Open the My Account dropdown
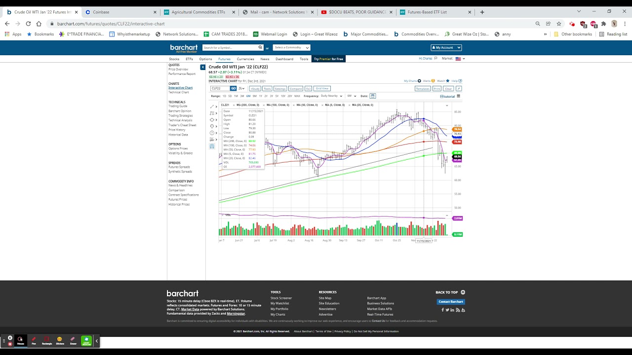This screenshot has width=632, height=355. point(446,48)
